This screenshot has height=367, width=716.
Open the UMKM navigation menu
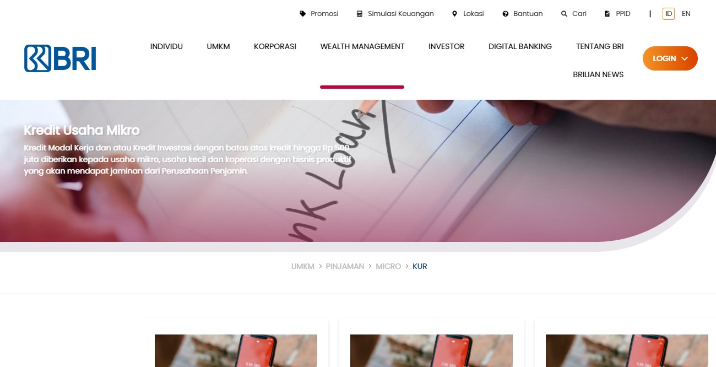coord(218,47)
